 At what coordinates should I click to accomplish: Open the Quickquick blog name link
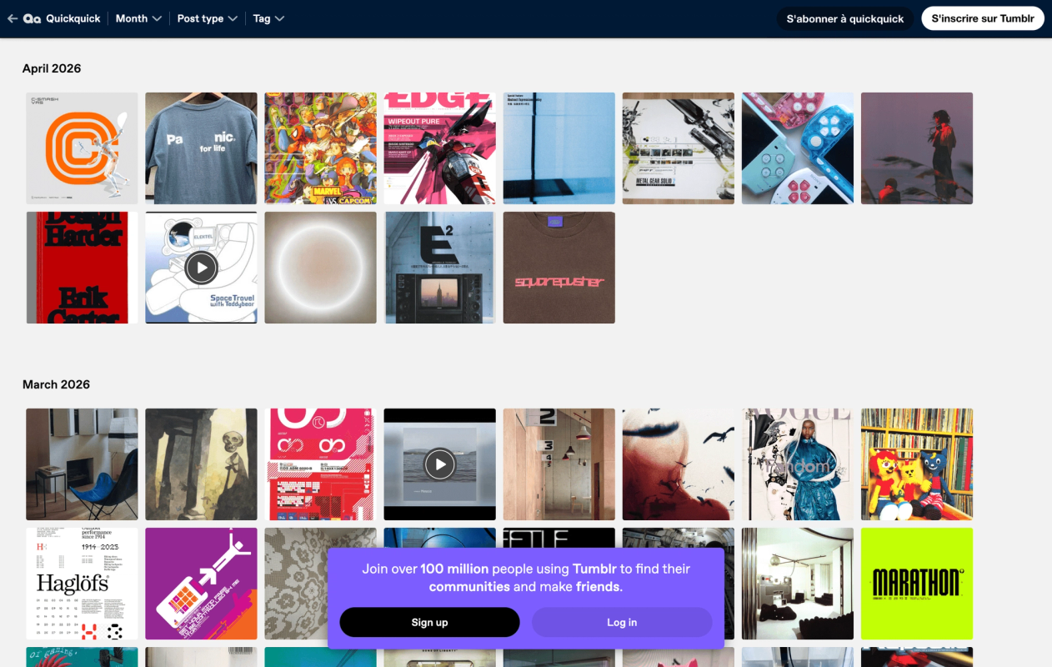tap(73, 18)
